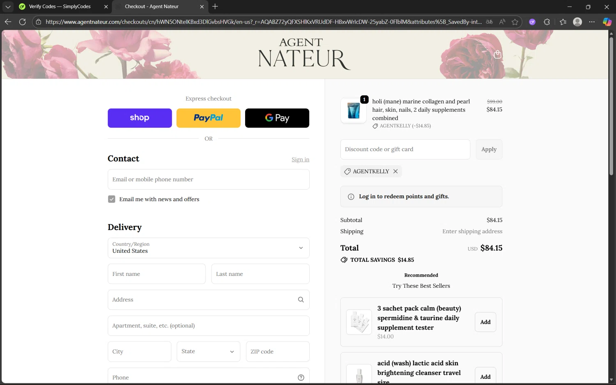This screenshot has height=385, width=616.
Task: Click the info icon beside Log in
Action: tap(351, 197)
